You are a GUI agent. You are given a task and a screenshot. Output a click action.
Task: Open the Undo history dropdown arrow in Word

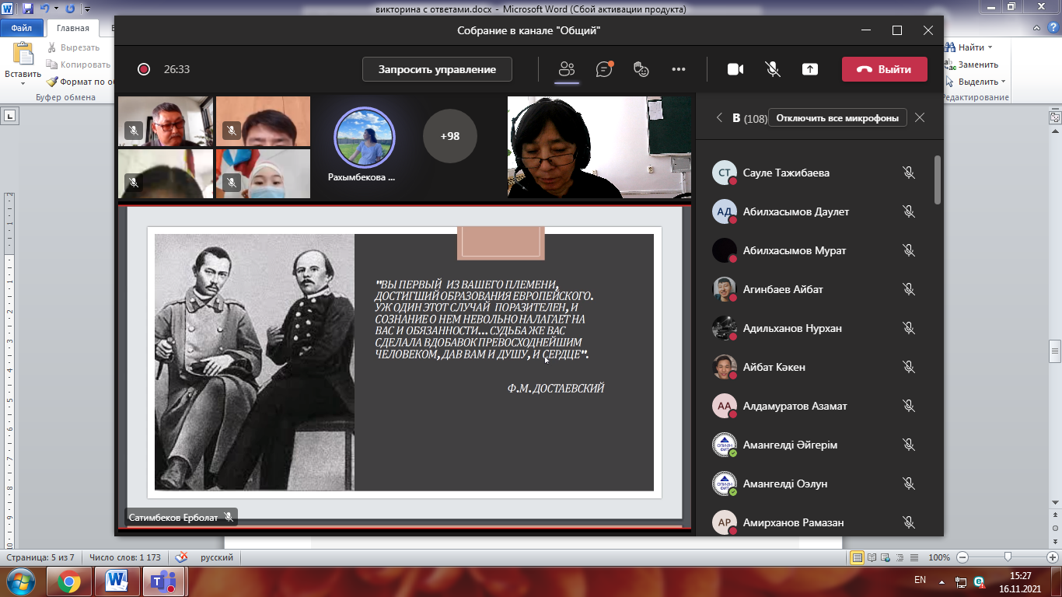click(56, 9)
